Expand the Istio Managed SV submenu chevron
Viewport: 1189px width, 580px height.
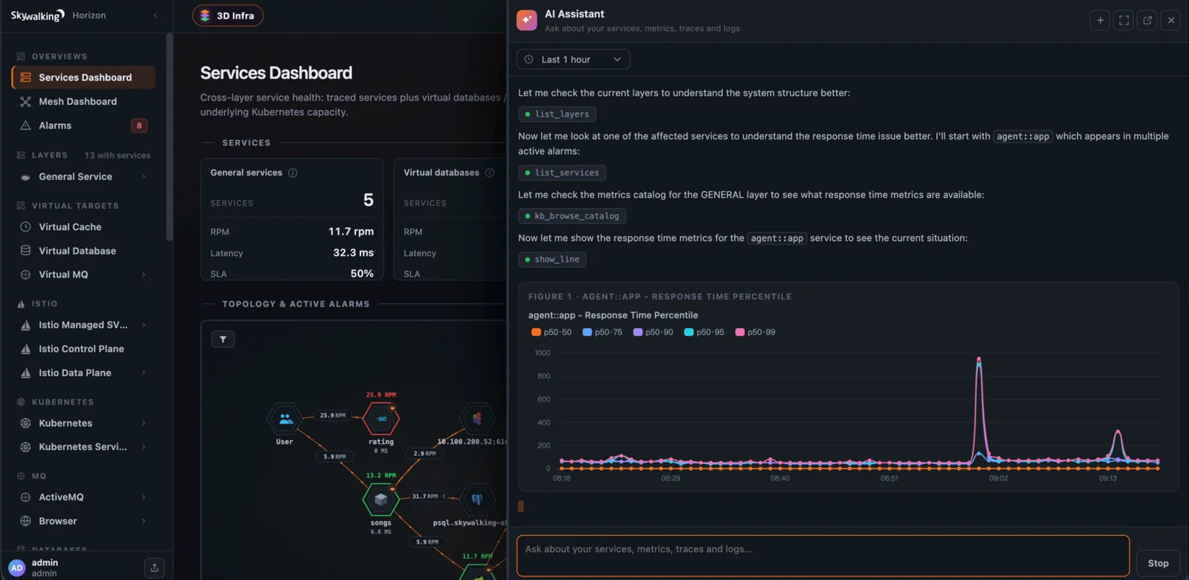tap(143, 325)
